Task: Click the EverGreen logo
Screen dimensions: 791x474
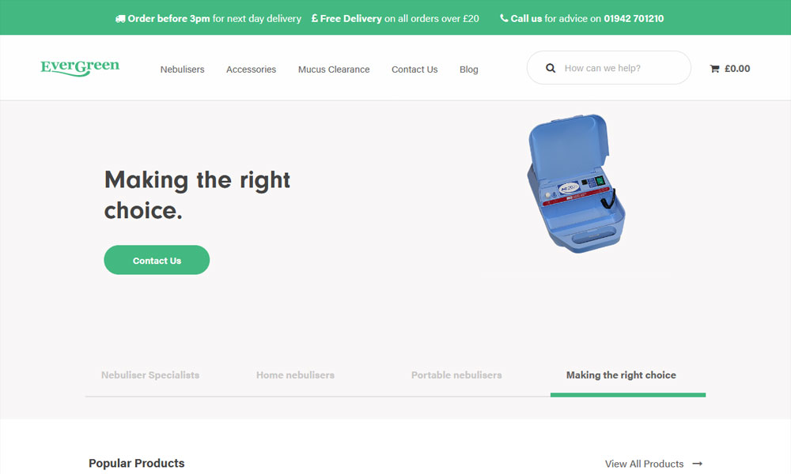Action: pyautogui.click(x=80, y=68)
